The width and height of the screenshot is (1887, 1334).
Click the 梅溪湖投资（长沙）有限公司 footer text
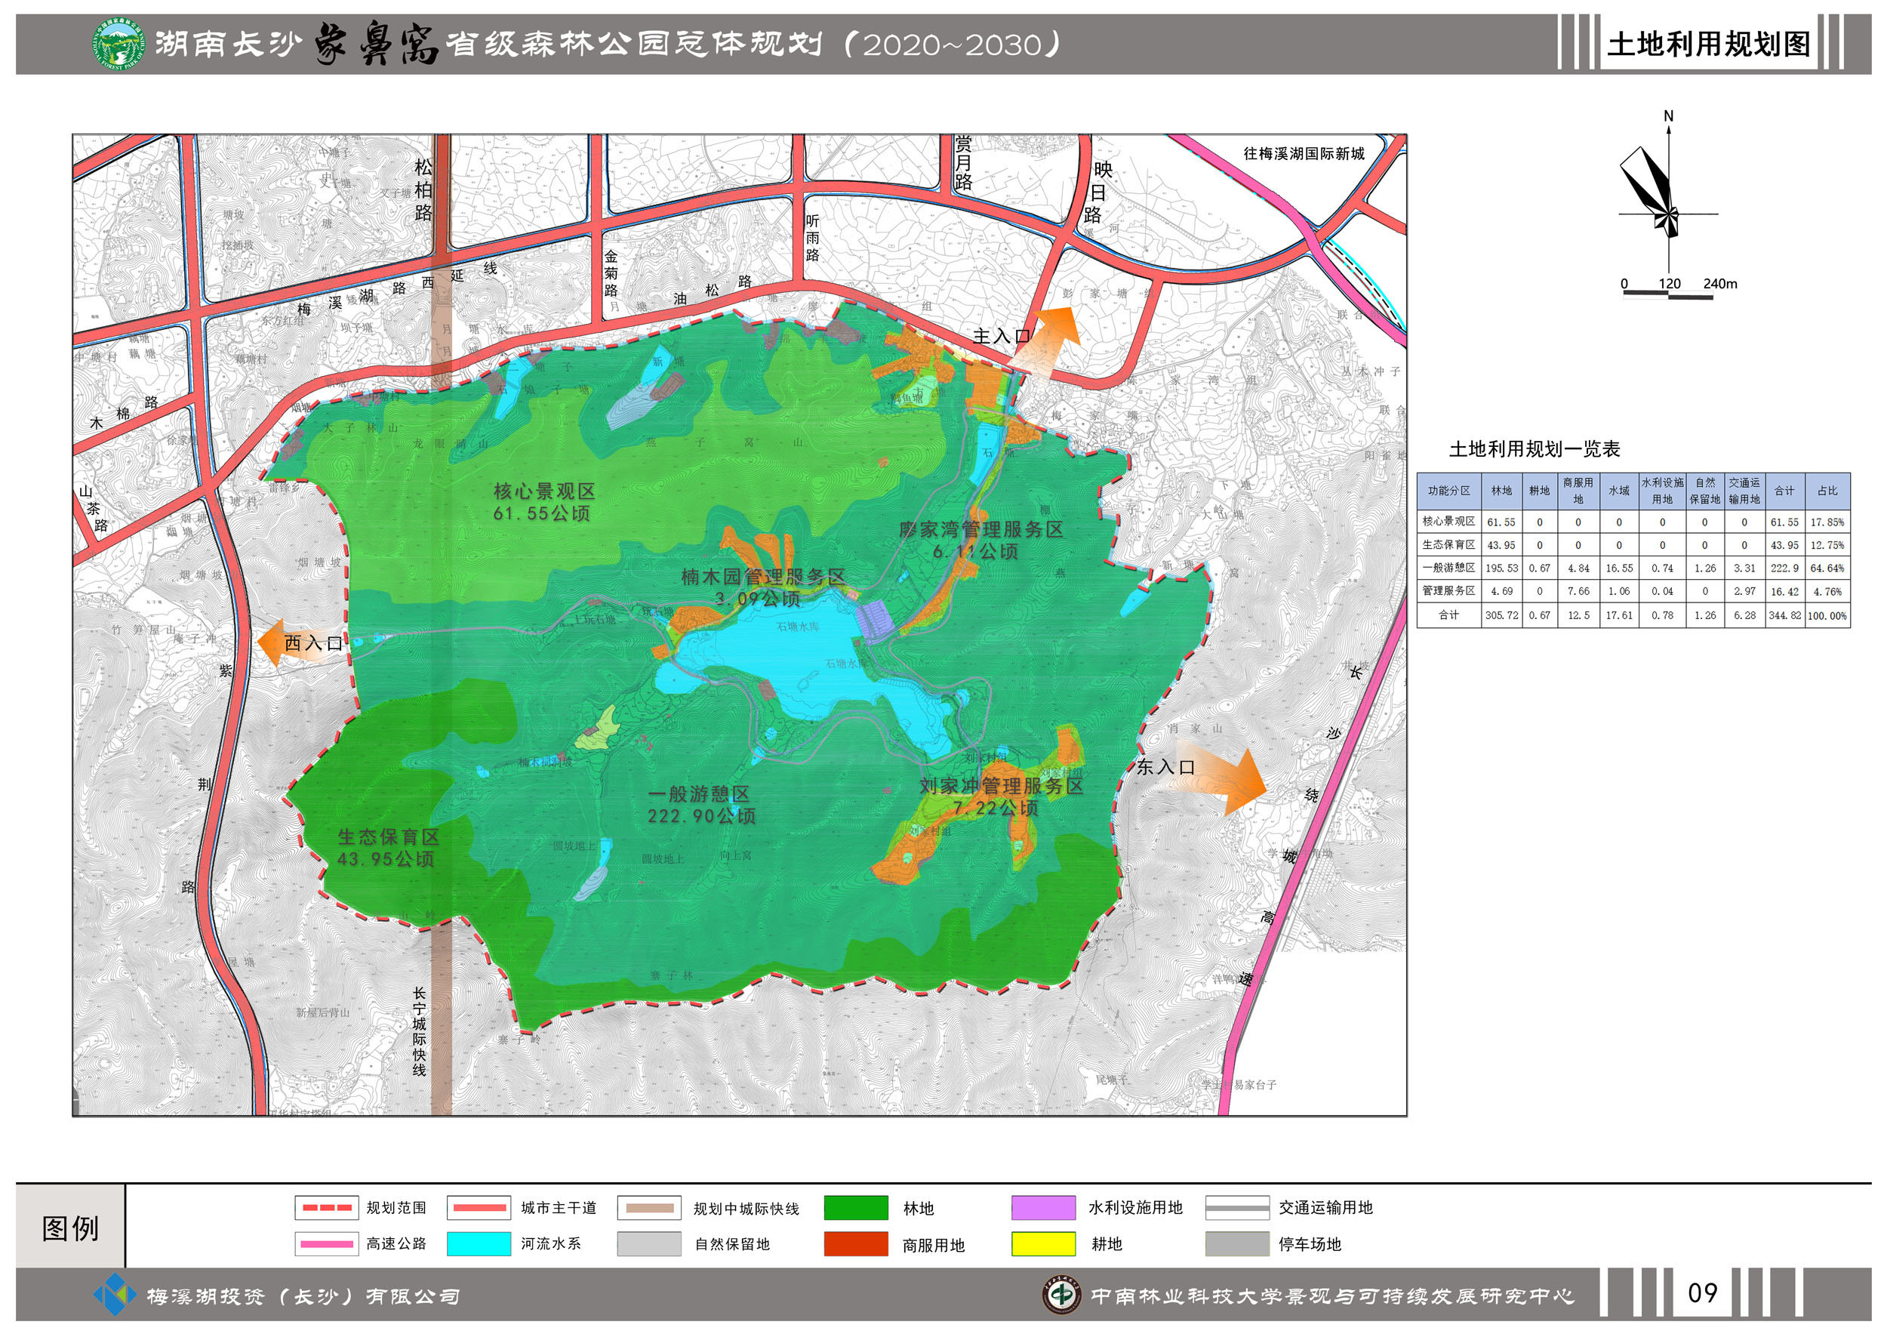303,1296
